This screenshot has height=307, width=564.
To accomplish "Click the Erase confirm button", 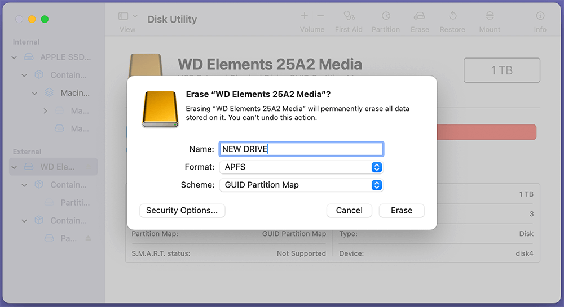I will tap(402, 211).
